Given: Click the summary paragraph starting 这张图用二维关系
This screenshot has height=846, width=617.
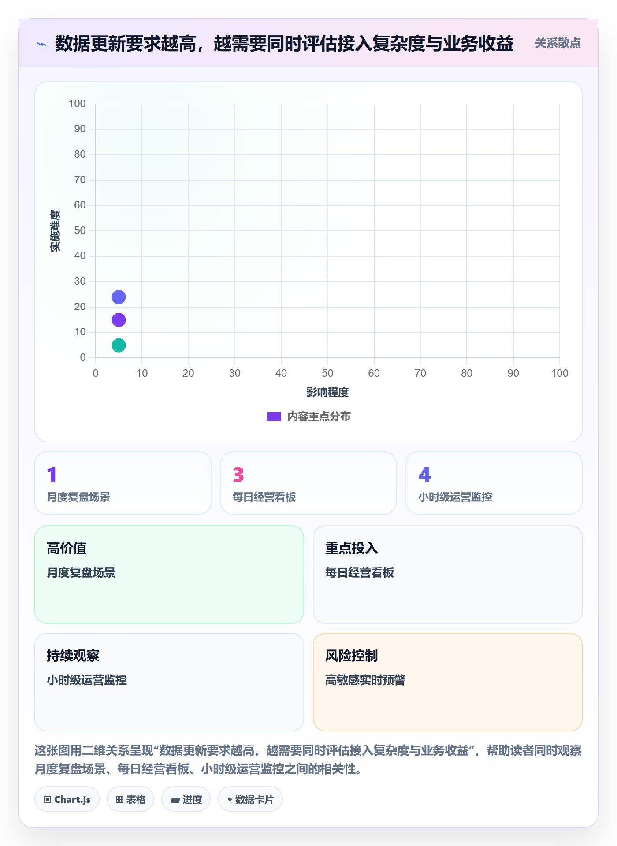Looking at the screenshot, I should [x=308, y=760].
